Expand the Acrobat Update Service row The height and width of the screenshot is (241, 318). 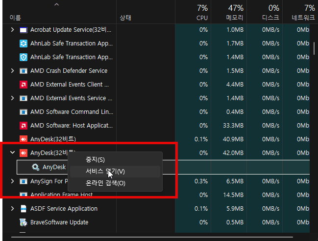point(12,30)
